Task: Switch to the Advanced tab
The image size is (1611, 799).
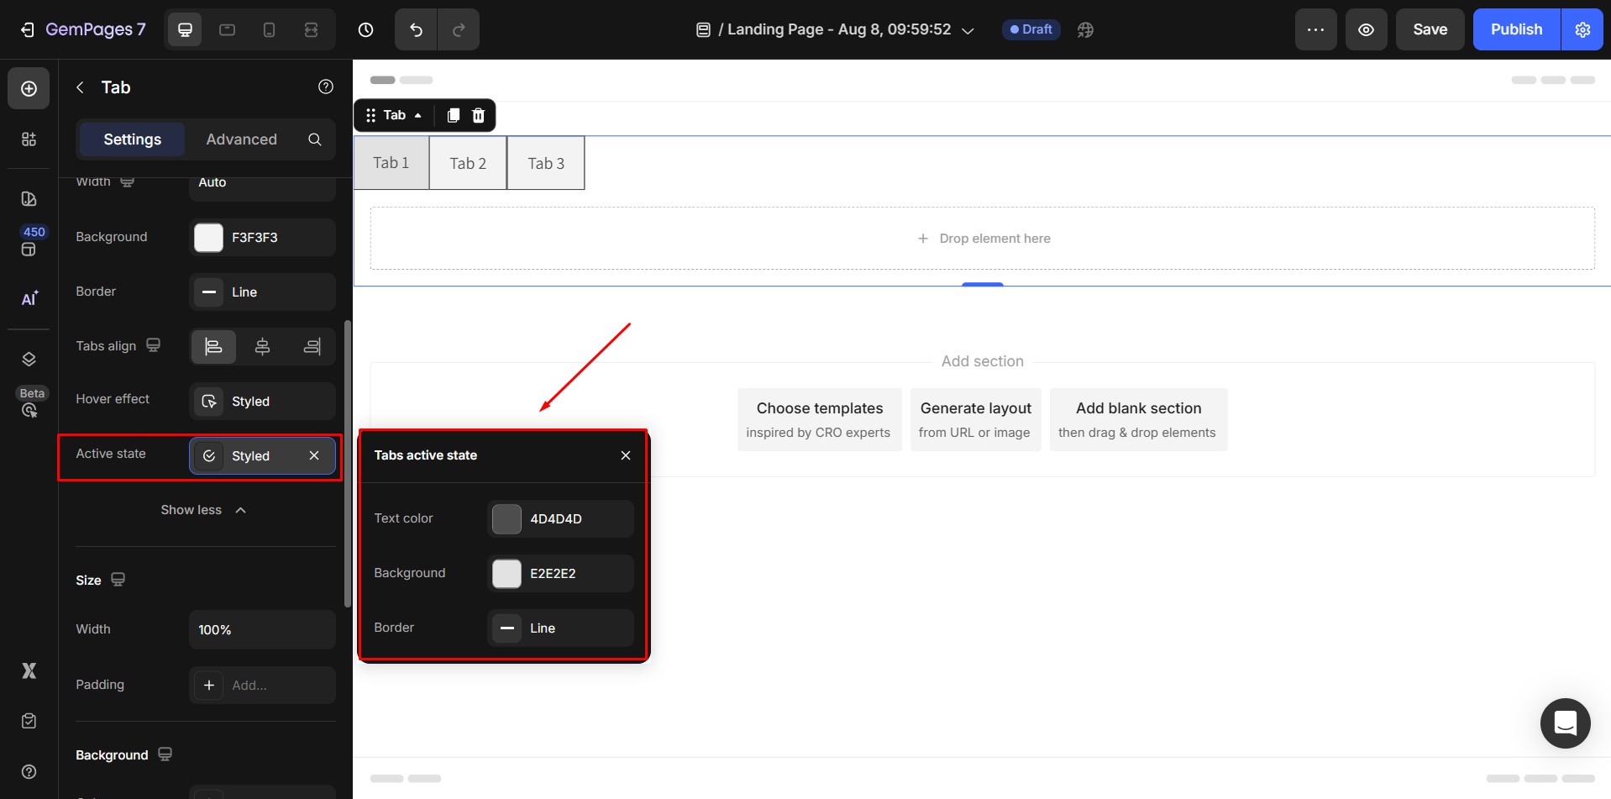Action: [x=241, y=139]
